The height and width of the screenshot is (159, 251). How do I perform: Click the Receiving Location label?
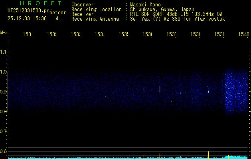coord(97,10)
